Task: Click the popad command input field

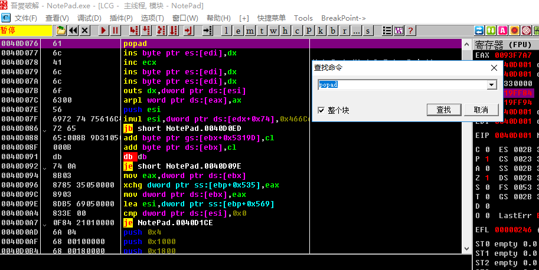Action: [x=401, y=85]
